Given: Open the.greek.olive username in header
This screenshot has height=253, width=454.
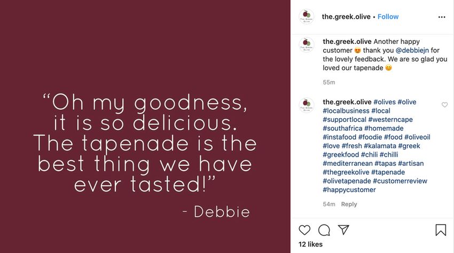Looking at the screenshot, I should (346, 17).
